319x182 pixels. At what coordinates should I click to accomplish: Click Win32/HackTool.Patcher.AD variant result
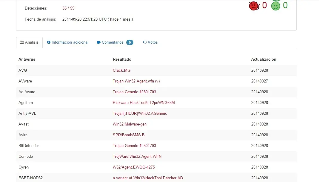click(148, 178)
